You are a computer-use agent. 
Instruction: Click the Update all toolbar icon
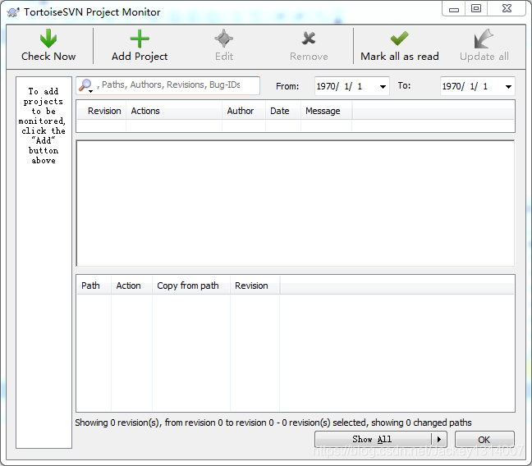pyautogui.click(x=484, y=39)
